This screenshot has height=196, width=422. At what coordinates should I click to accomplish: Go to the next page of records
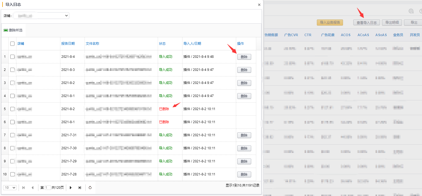tap(71, 188)
